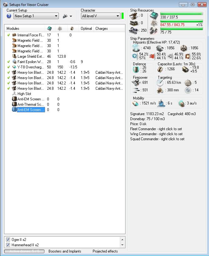
Task: Click the calibration 250 icon
Action: (x=134, y=30)
